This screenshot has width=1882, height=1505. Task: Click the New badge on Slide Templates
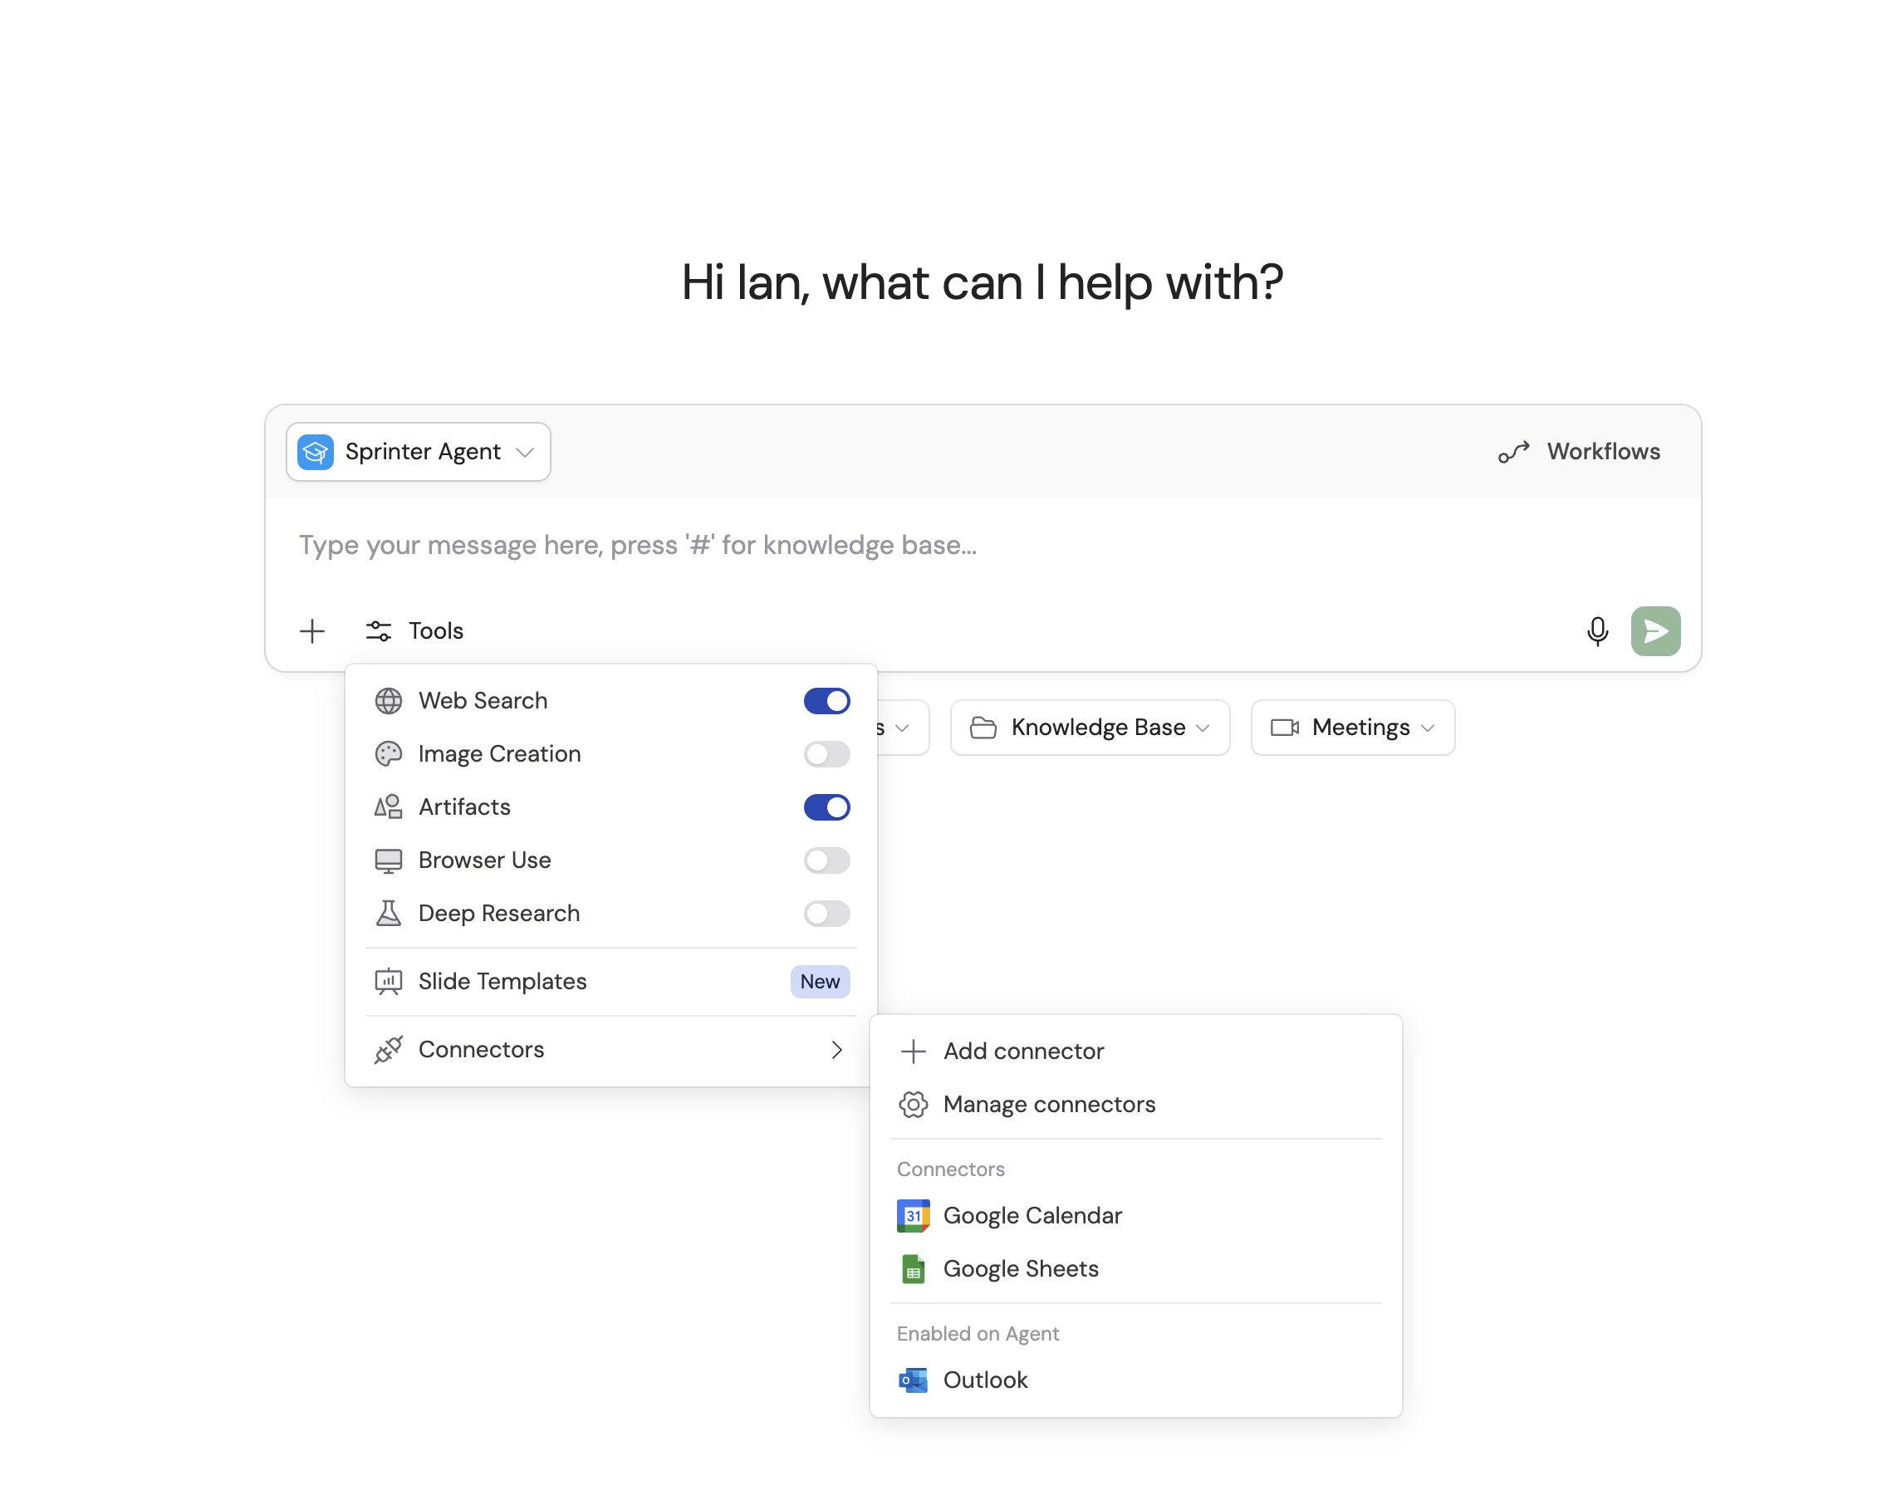(x=820, y=981)
